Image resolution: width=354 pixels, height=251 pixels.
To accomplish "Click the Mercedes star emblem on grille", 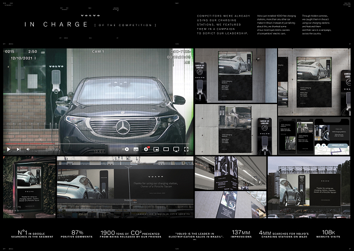I will [x=123, y=127].
